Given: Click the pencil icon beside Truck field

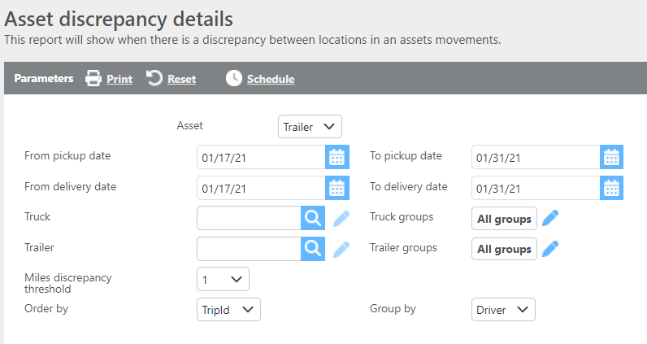Looking at the screenshot, I should [341, 218].
